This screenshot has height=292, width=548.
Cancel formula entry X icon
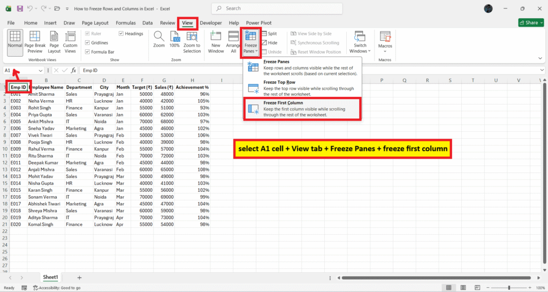pos(56,70)
